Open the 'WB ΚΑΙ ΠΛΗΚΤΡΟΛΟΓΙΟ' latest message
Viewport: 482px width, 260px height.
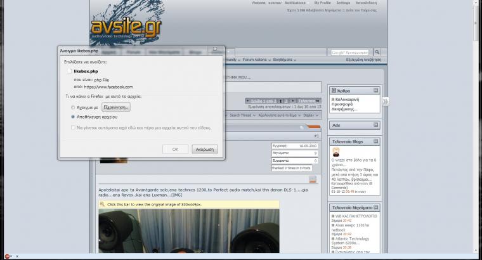click(356, 216)
